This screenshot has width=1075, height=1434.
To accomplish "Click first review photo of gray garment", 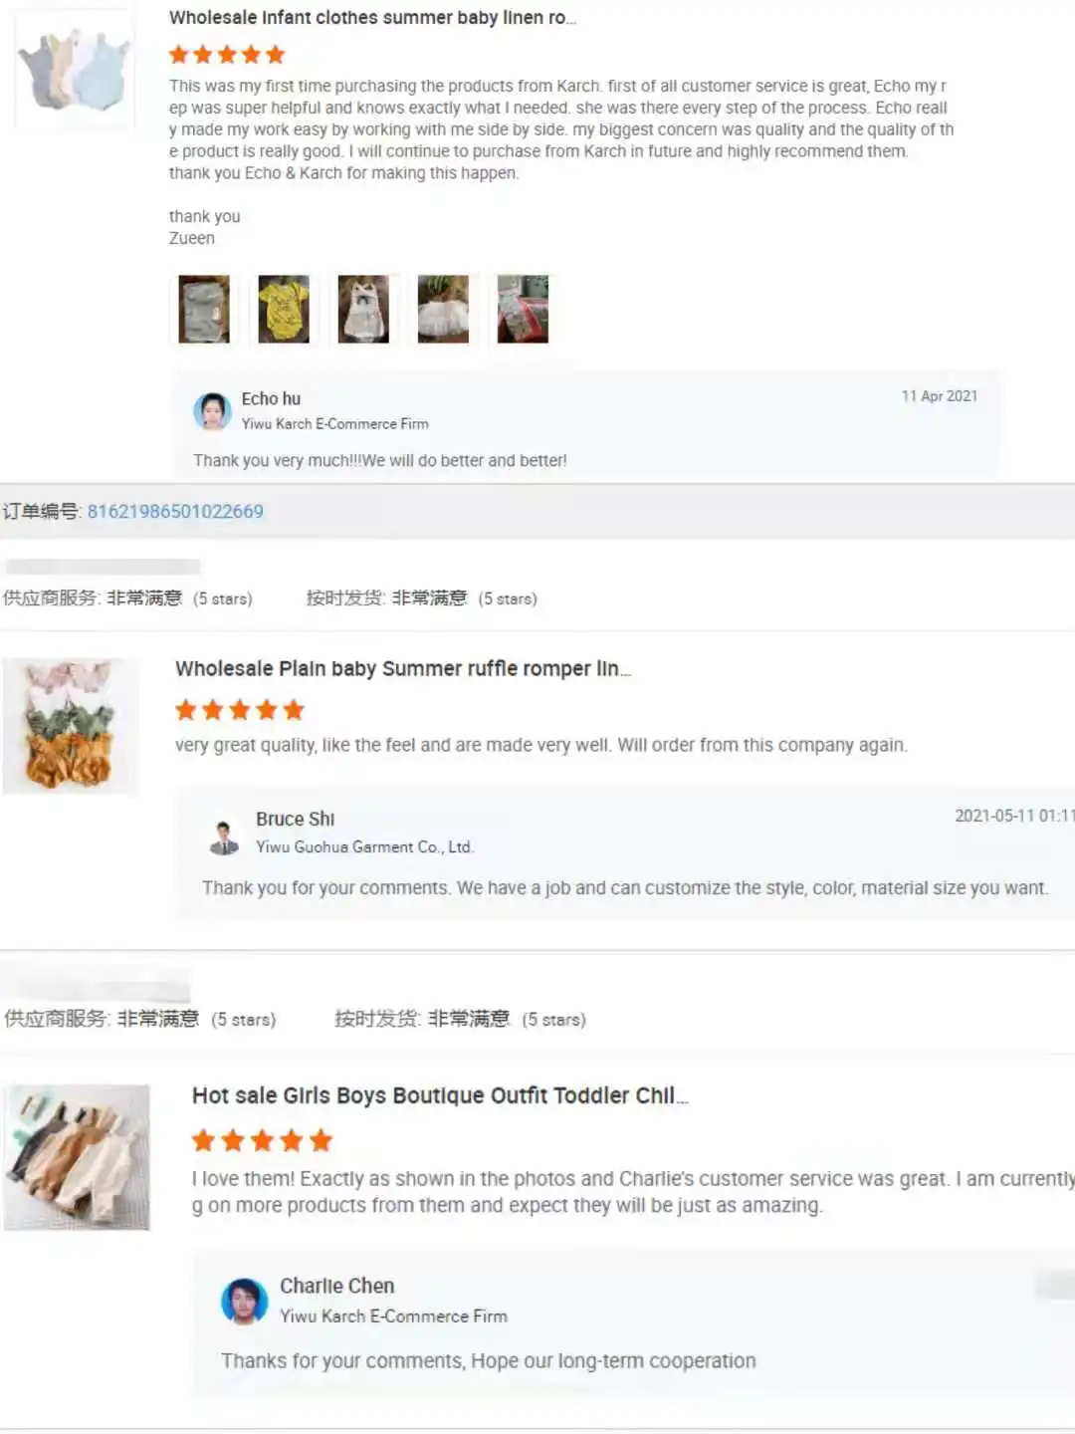I will click(204, 310).
